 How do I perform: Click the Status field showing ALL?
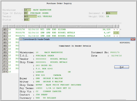tap(27, 20)
